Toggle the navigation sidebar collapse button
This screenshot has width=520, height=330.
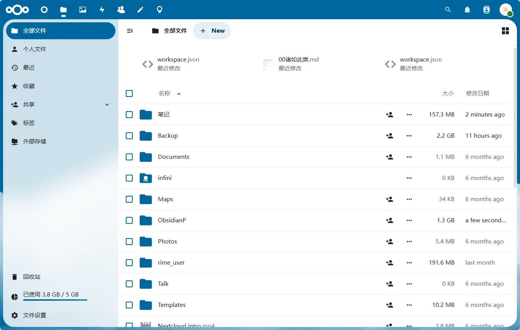(130, 31)
